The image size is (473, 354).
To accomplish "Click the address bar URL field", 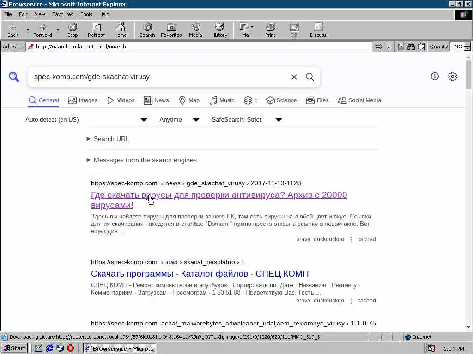I will tap(199, 47).
